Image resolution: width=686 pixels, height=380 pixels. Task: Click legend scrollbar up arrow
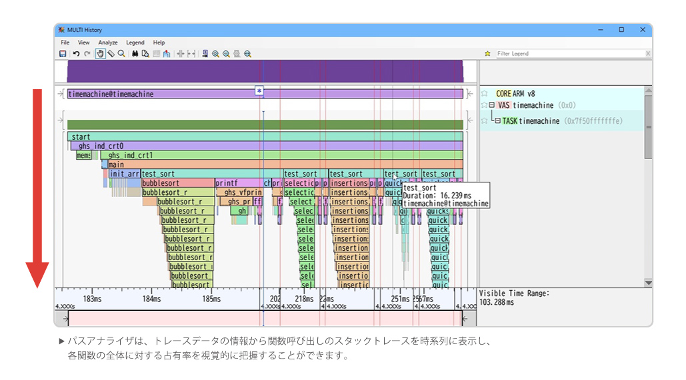[x=649, y=91]
